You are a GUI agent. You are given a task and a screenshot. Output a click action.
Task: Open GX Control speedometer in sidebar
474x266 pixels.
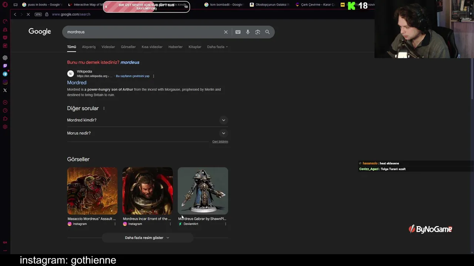coord(5,21)
